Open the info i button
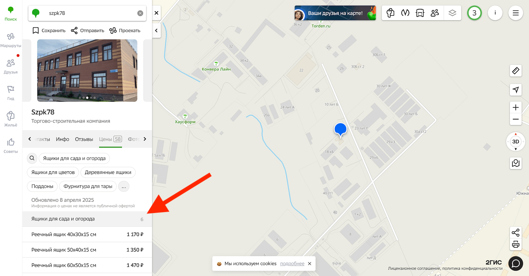Image resolution: width=529 pixels, height=276 pixels. pos(495,13)
